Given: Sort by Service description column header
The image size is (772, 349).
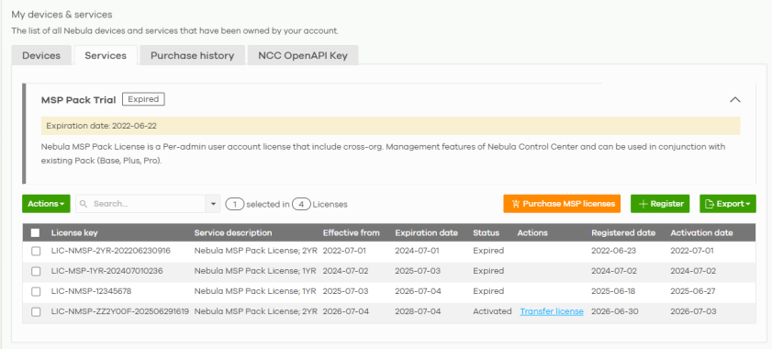Looking at the screenshot, I should 233,232.
